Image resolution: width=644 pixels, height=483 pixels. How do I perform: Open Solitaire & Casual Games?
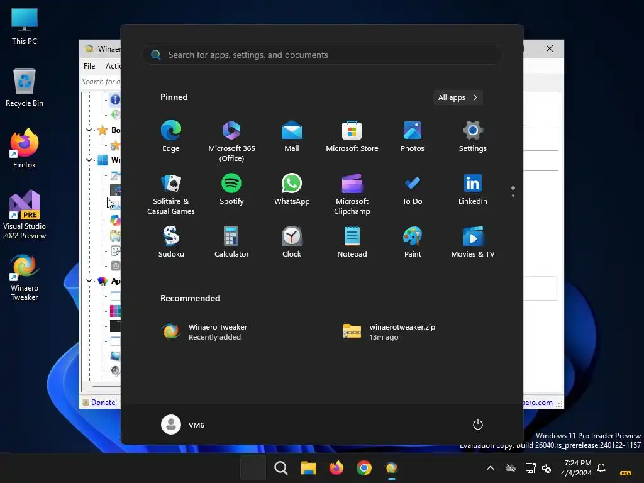coord(171,194)
